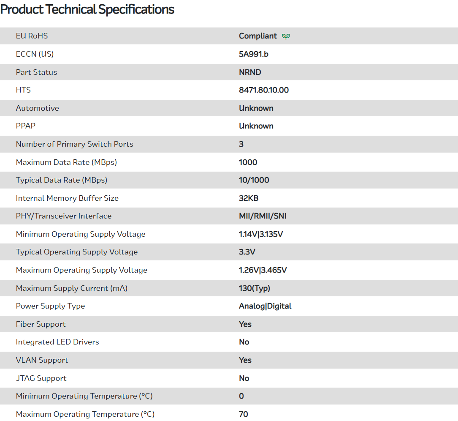Screen dimensions: 458x421
Task: Select the Fiber Support label
Action: point(41,324)
